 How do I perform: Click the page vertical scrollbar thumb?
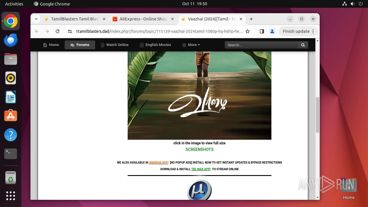pyautogui.click(x=317, y=115)
